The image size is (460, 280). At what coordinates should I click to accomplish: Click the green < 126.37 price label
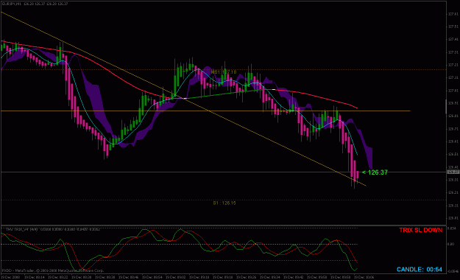tap(375, 172)
